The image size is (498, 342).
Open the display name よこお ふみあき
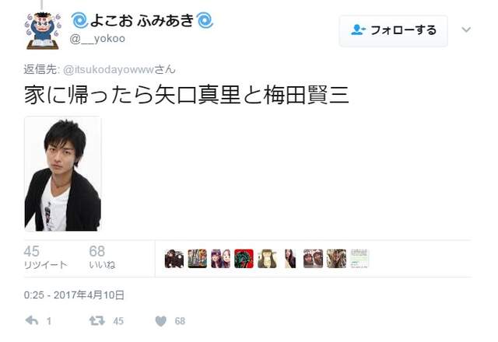pos(142,20)
